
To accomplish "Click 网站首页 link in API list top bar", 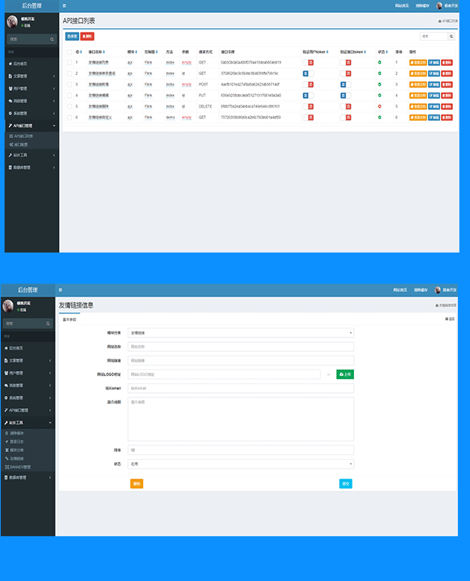I will (x=402, y=6).
